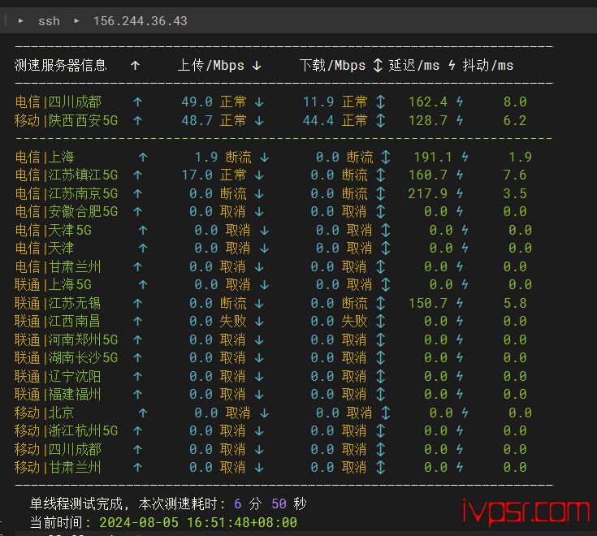The image size is (597, 536).
Task: Select the 联通|江西南昌 server row
Action: tap(270, 322)
